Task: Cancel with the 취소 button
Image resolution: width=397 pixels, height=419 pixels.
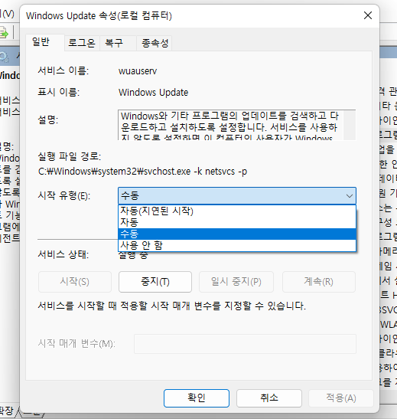Action: point(269,398)
